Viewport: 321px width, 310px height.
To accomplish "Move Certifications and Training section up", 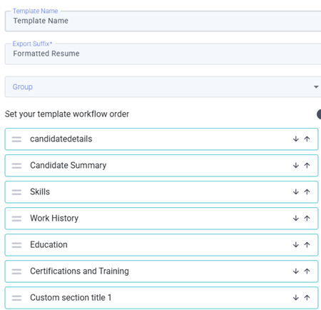I will 307,271.
